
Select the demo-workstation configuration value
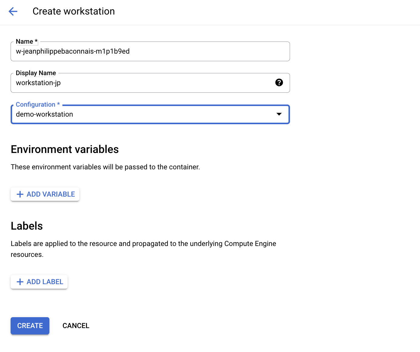click(45, 114)
